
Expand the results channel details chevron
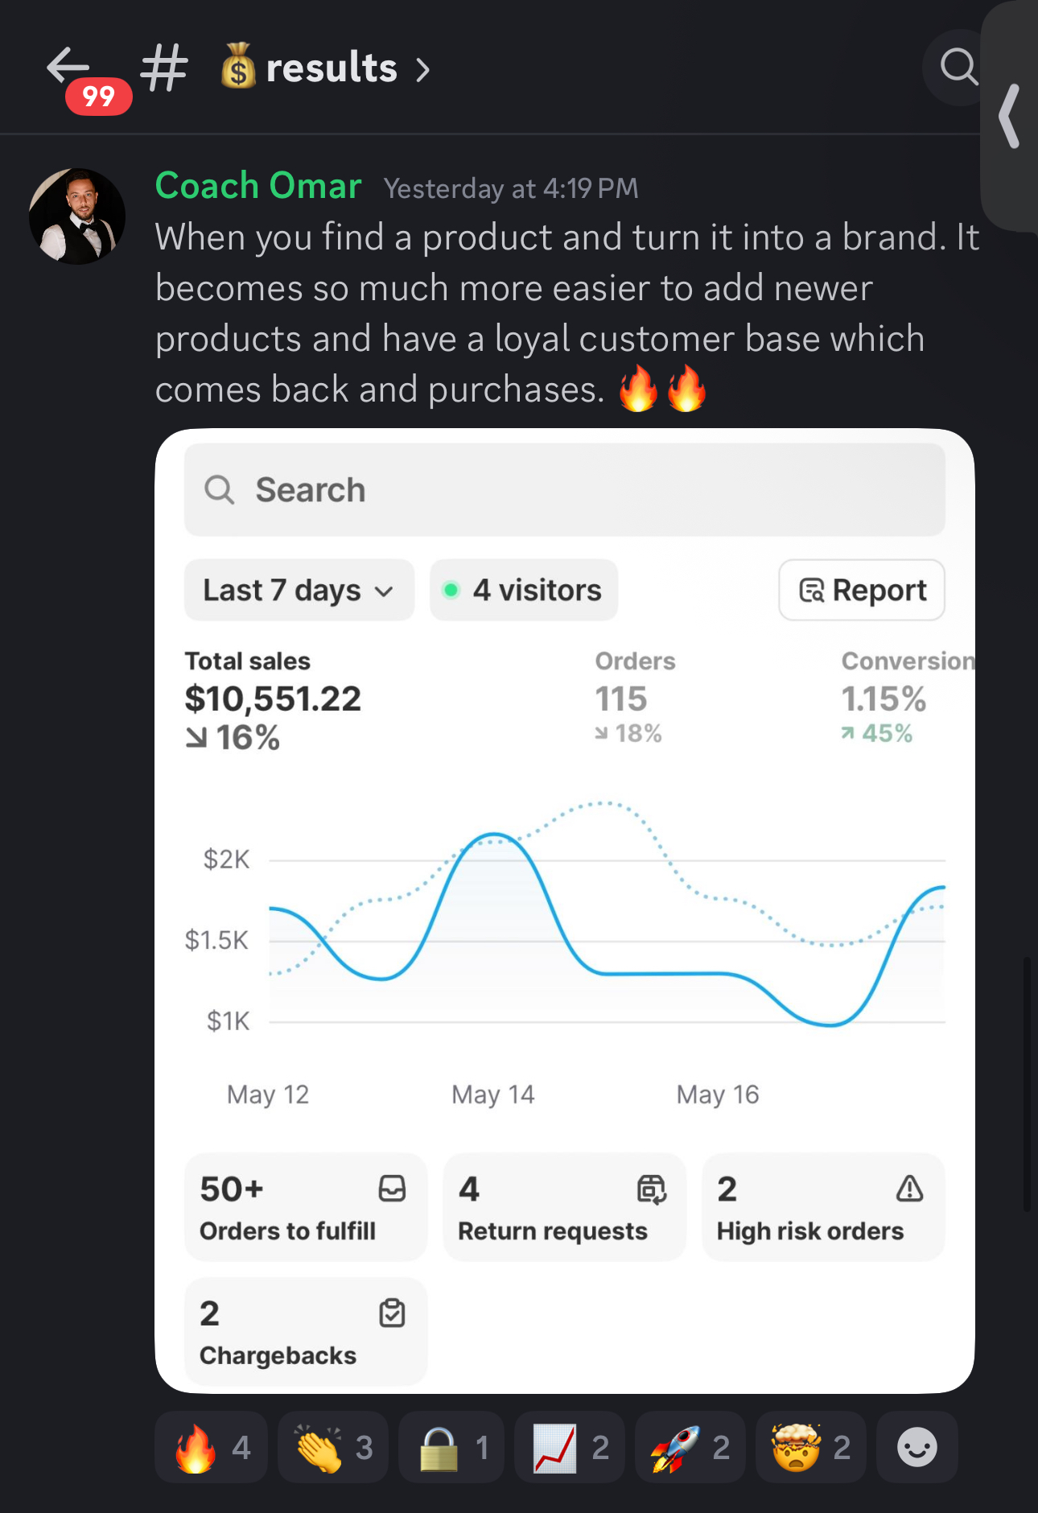423,70
